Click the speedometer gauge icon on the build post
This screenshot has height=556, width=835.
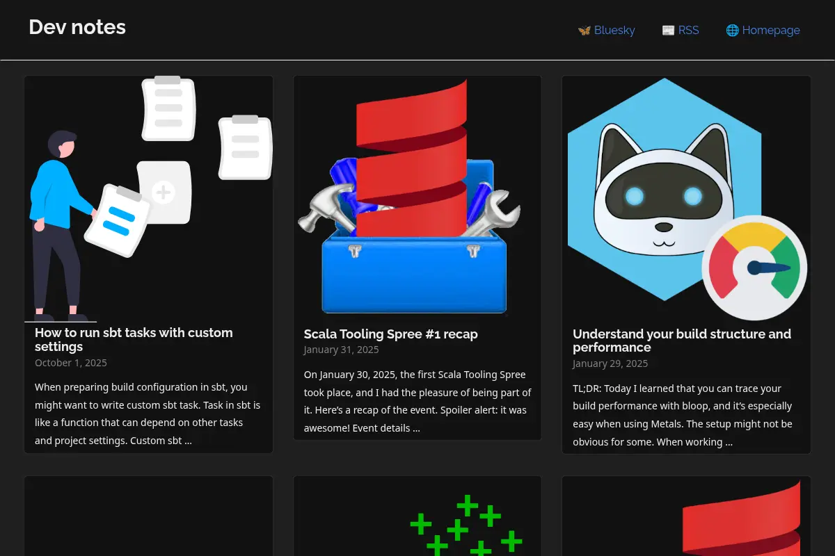(754, 268)
